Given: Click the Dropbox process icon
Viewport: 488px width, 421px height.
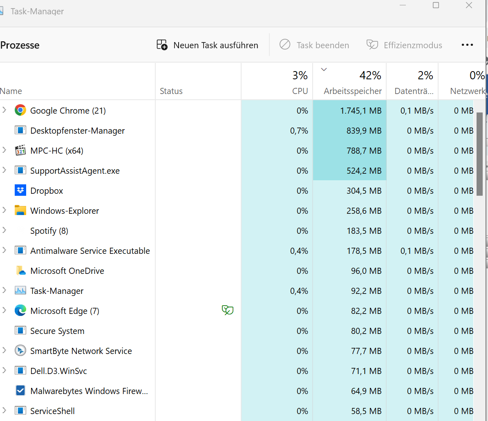Looking at the screenshot, I should point(20,190).
